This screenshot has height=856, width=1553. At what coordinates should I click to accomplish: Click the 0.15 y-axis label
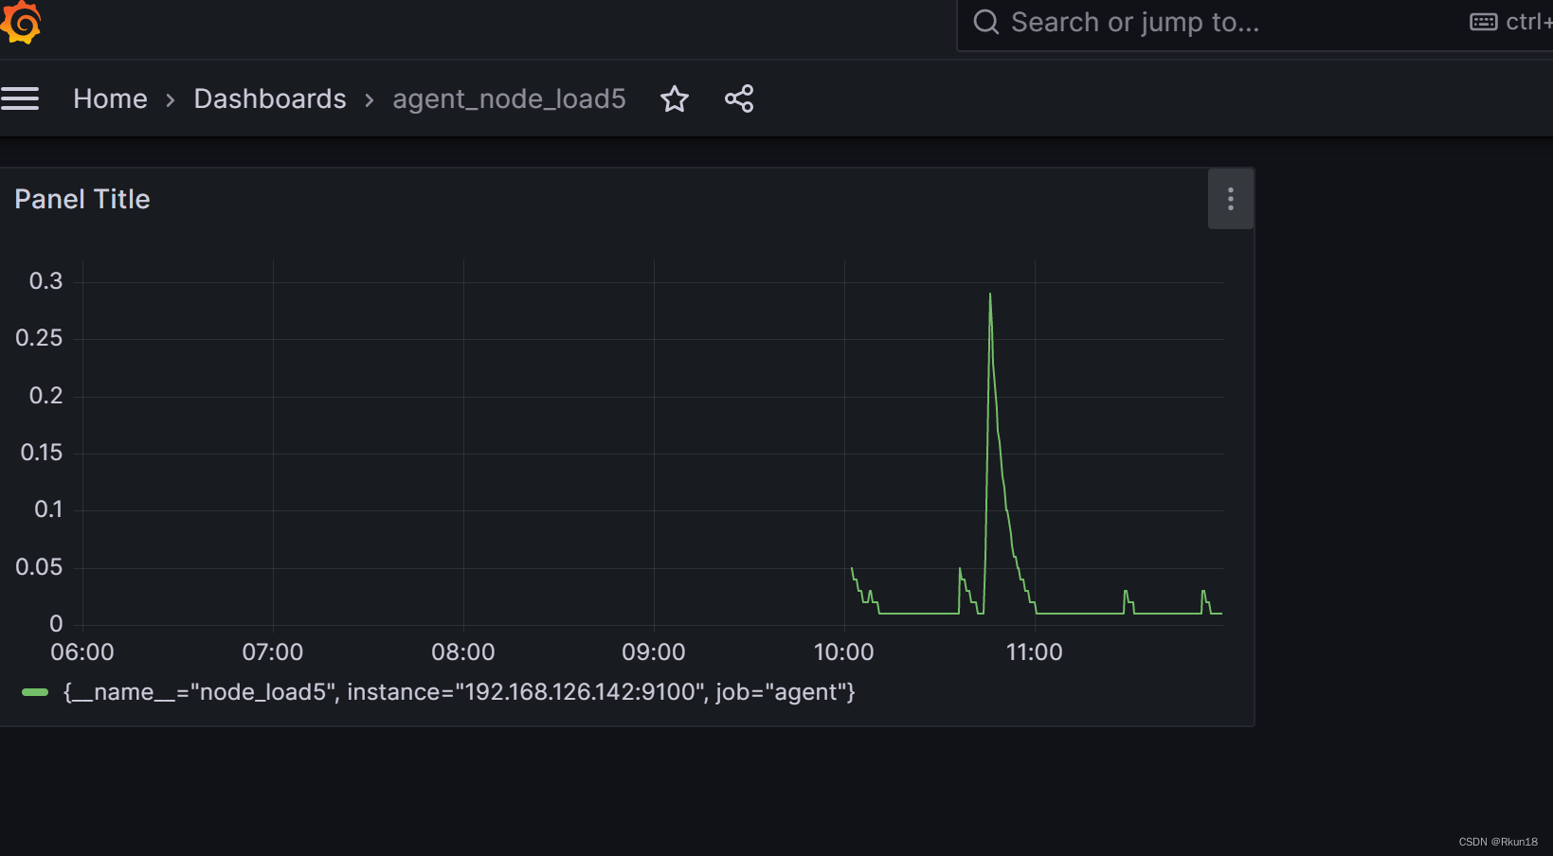point(42,453)
